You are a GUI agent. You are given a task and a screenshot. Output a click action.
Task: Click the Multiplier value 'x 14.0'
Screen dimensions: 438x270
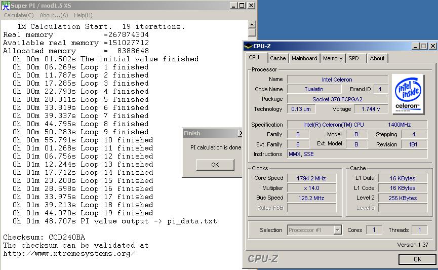pyautogui.click(x=311, y=188)
